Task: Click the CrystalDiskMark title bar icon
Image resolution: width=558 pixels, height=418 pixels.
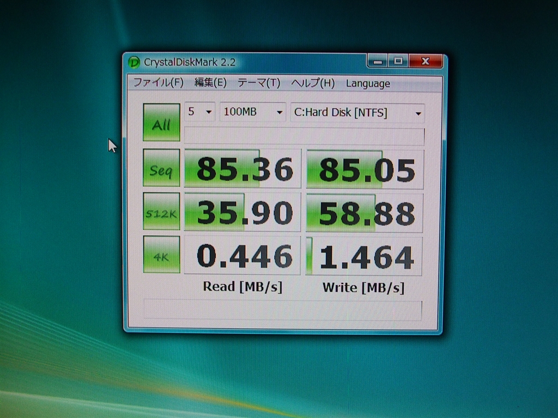Action: tap(134, 63)
